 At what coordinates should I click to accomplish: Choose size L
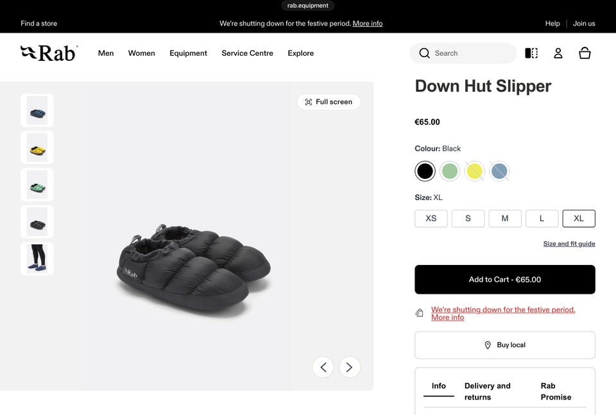pos(542,219)
